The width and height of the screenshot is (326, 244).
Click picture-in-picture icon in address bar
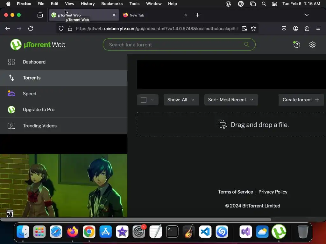[x=244, y=28]
